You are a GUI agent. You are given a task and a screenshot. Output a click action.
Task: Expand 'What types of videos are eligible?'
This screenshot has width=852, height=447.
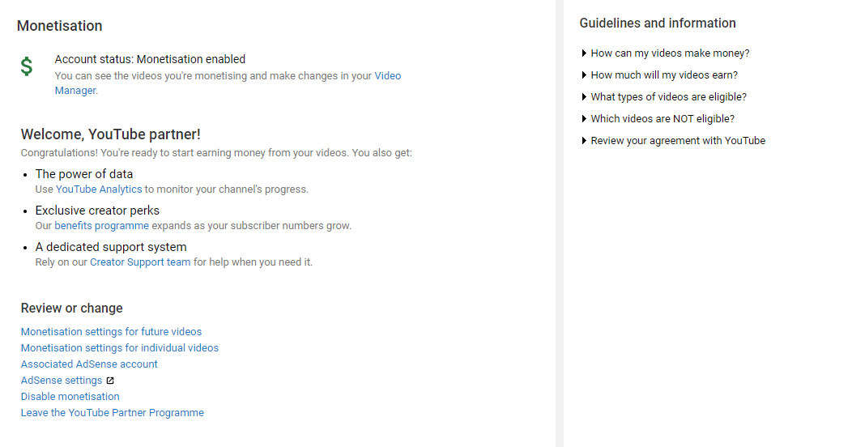tap(664, 96)
